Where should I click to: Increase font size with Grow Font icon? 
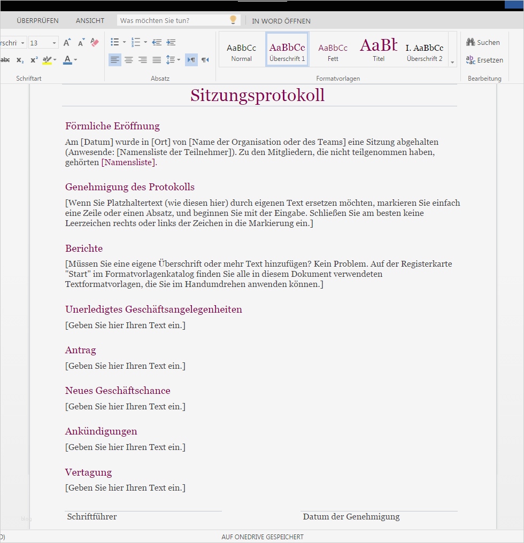tap(66, 42)
